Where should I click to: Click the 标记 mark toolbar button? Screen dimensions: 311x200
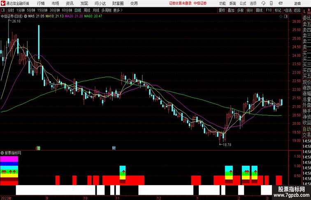278,10
